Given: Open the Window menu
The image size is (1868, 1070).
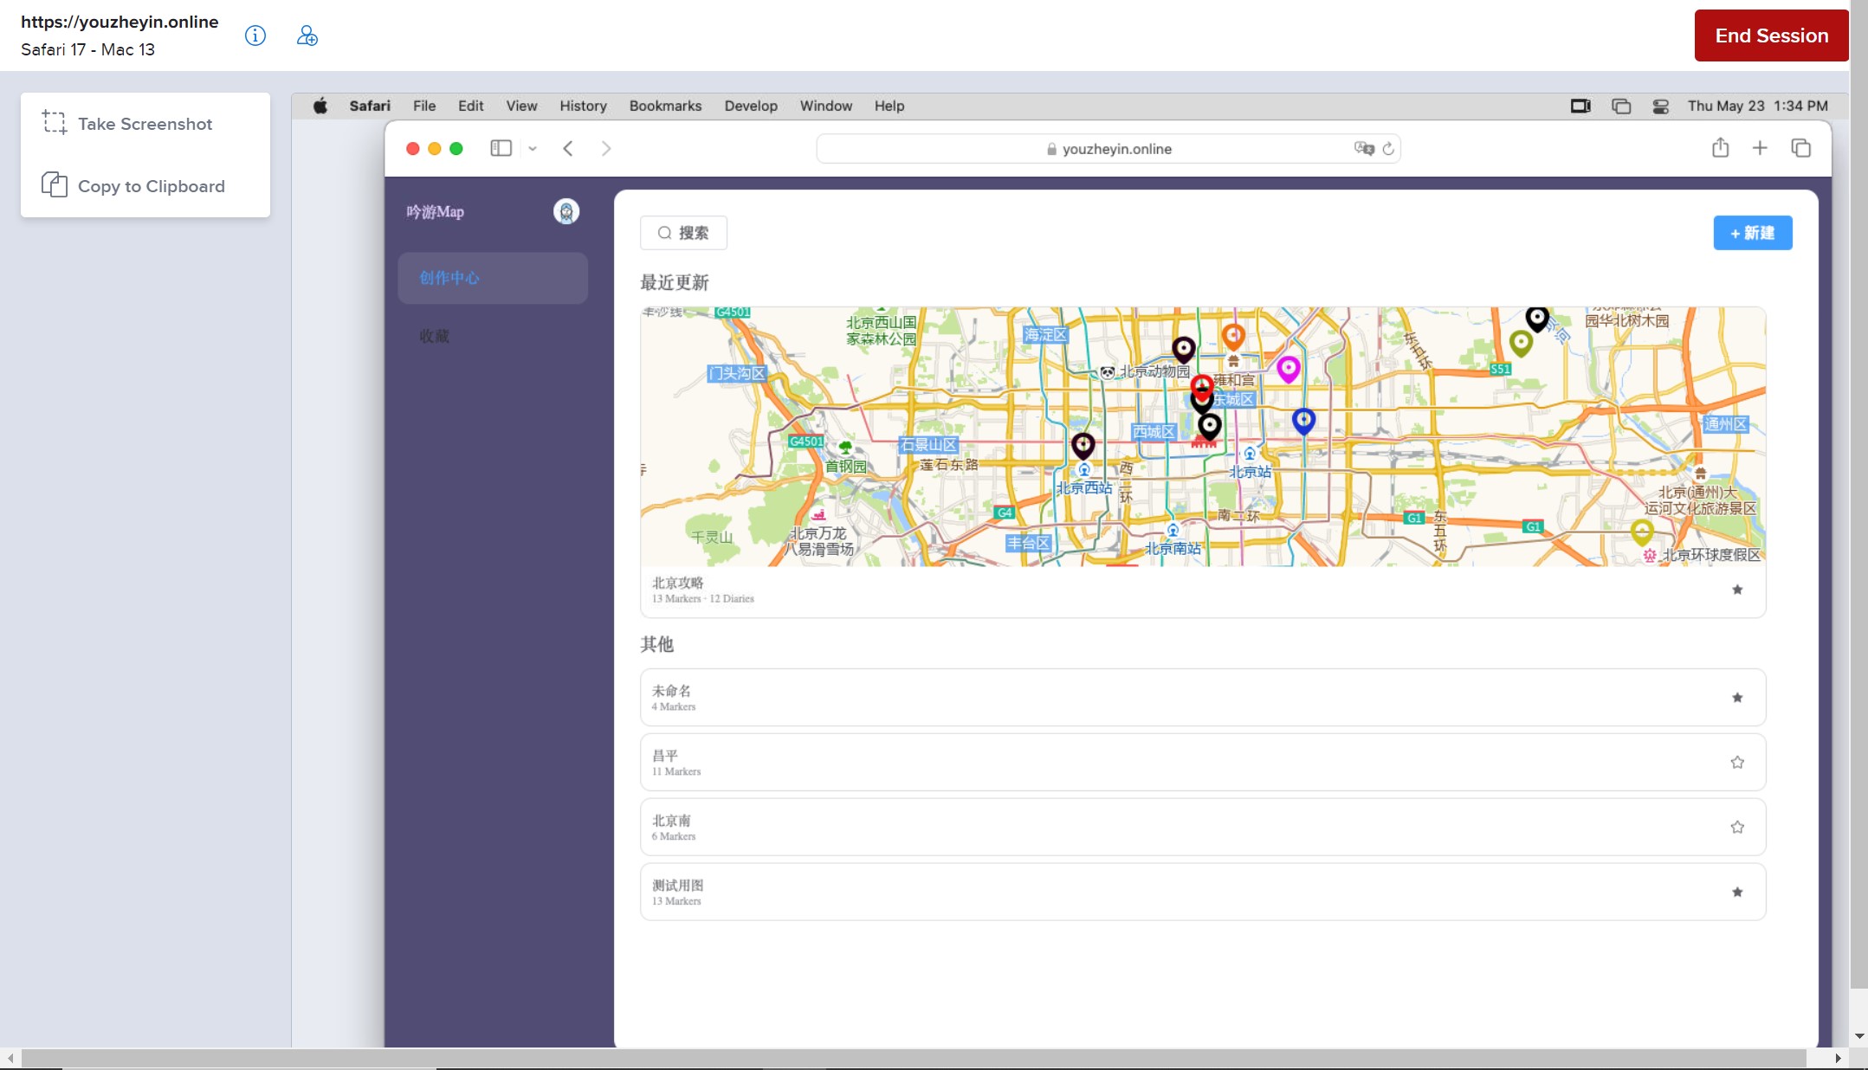Looking at the screenshot, I should [x=826, y=106].
